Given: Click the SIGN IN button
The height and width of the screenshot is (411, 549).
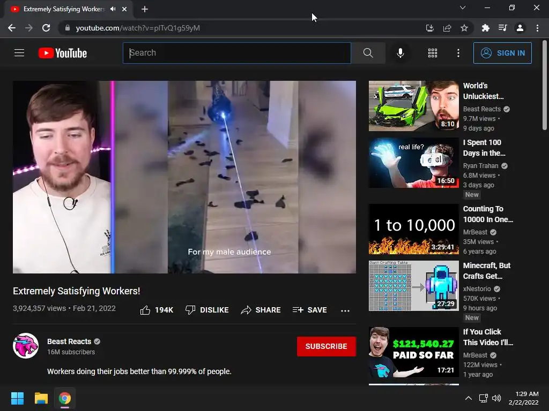Looking at the screenshot, I should [x=502, y=53].
